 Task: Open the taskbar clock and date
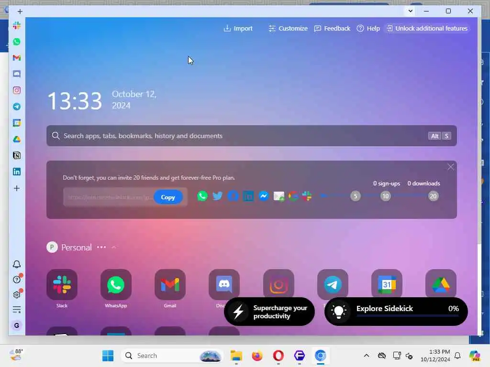point(435,356)
